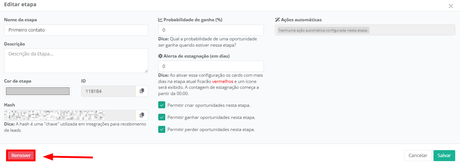Close the Editar etapa dialog
This screenshot has height=167, width=460.
click(x=450, y=6)
